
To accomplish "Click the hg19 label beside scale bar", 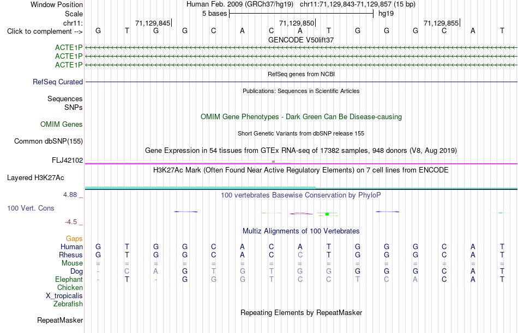I will coord(386,14).
